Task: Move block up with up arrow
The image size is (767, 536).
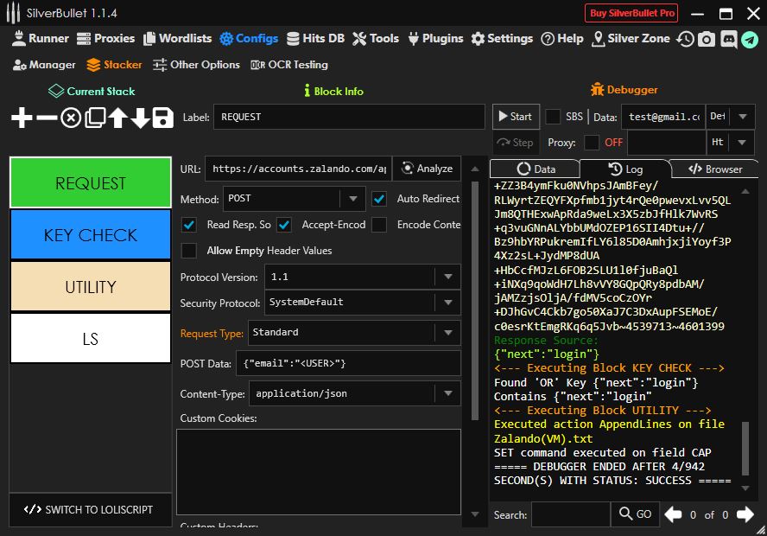Action: [117, 118]
